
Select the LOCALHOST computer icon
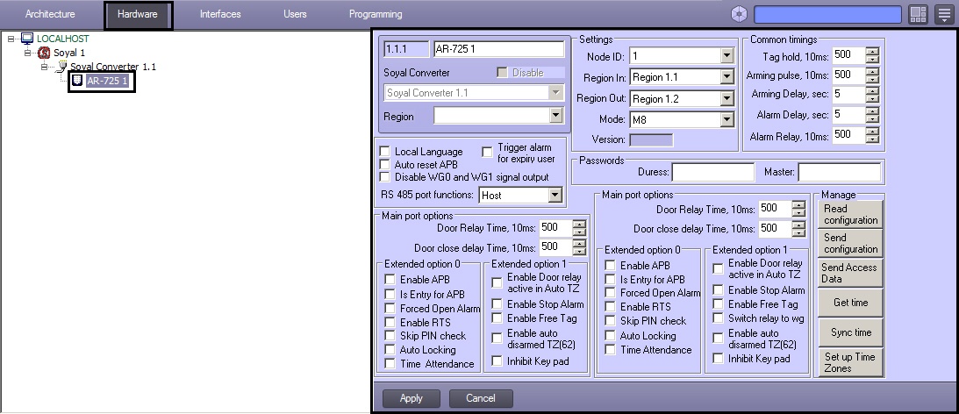(x=27, y=39)
